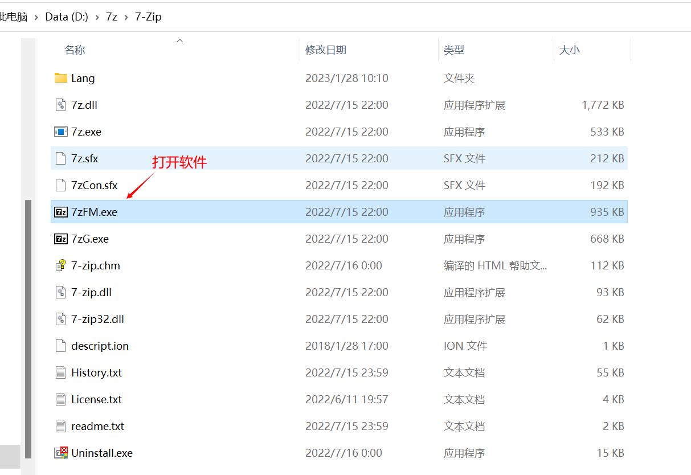
Task: Click the 编译的 HTML 帮助文... type cell
Action: (x=496, y=265)
